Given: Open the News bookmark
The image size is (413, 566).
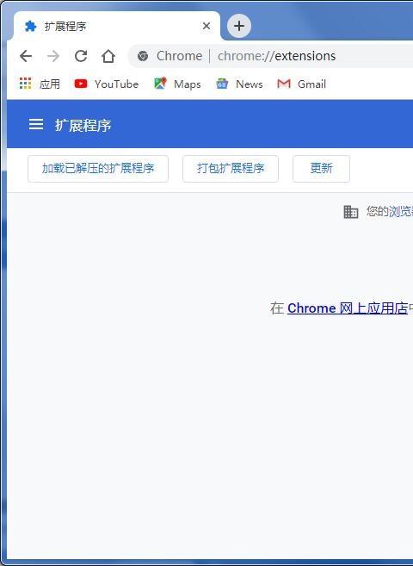Looking at the screenshot, I should pyautogui.click(x=239, y=84).
